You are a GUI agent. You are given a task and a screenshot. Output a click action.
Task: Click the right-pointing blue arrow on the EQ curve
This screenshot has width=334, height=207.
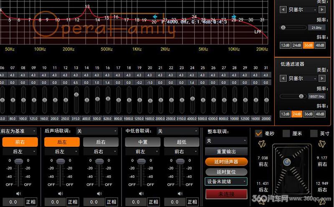click(234, 16)
